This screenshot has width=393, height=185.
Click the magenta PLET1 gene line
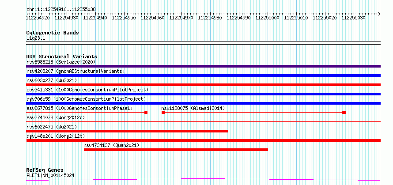pyautogui.click(x=203, y=180)
